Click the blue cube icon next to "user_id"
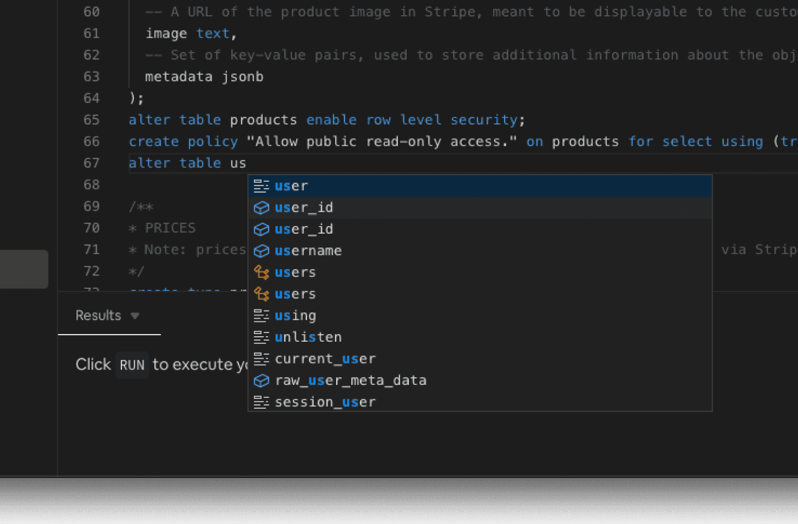Screen dimensions: 798x524 point(262,207)
